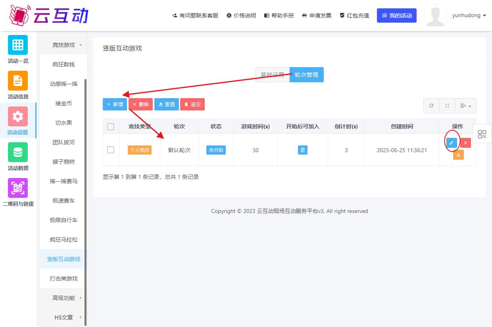Click the blue 我的活动 button
Viewport: 492px width, 327px height.
[396, 15]
